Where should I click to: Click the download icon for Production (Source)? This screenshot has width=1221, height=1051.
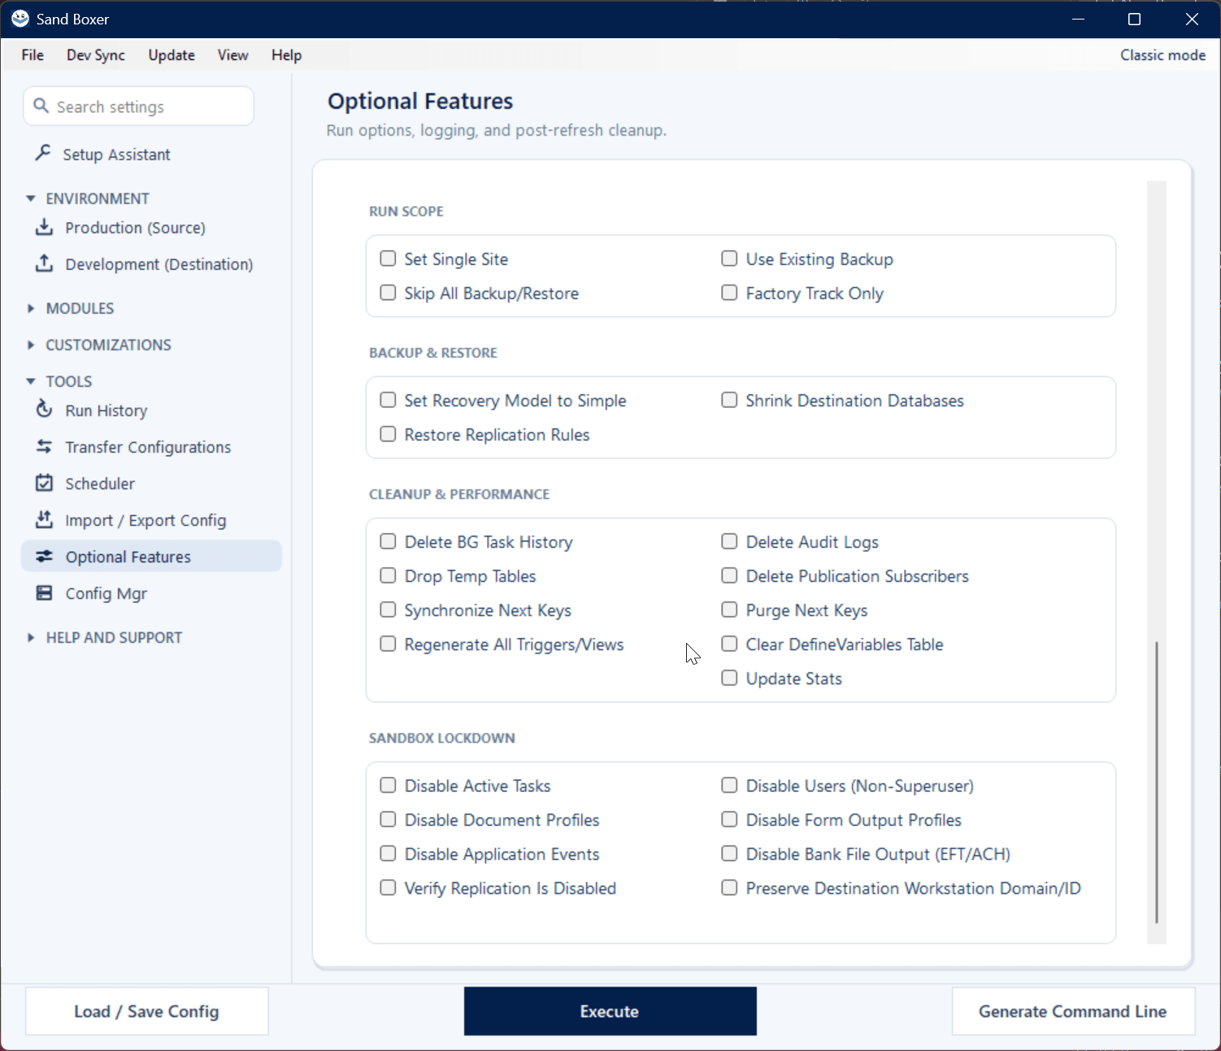click(x=45, y=227)
